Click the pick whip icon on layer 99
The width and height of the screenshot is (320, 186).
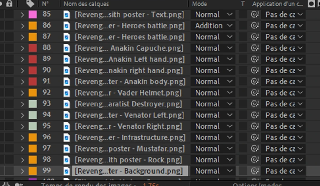tap(255, 171)
